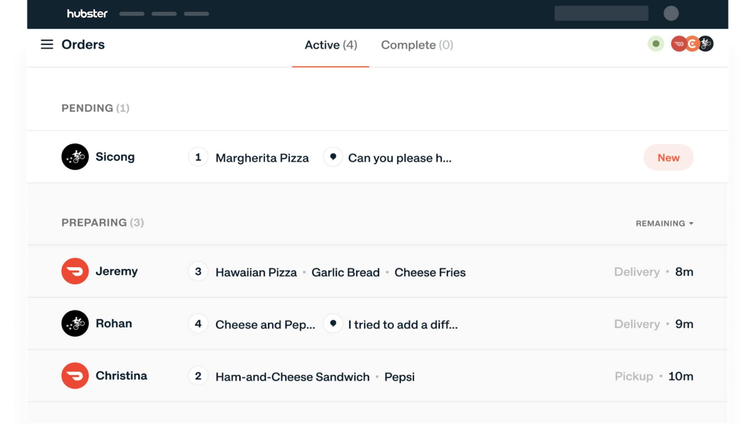Open Jeremy's Hawaiian Pizza order row
755x424 pixels.
click(x=256, y=272)
